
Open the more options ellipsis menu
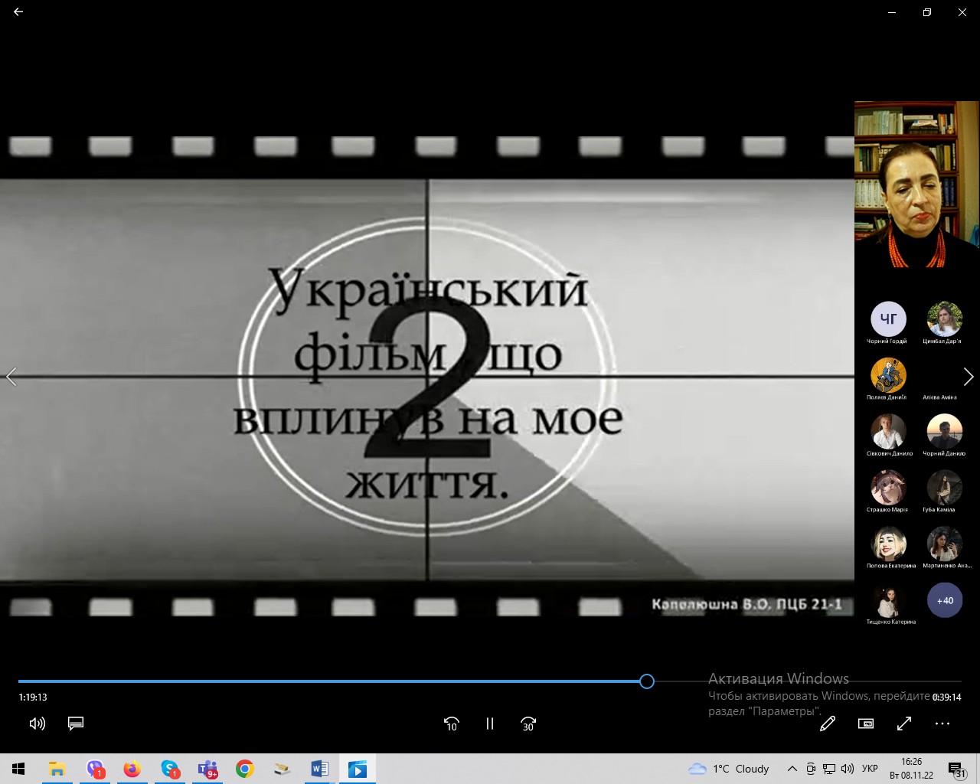click(x=942, y=724)
